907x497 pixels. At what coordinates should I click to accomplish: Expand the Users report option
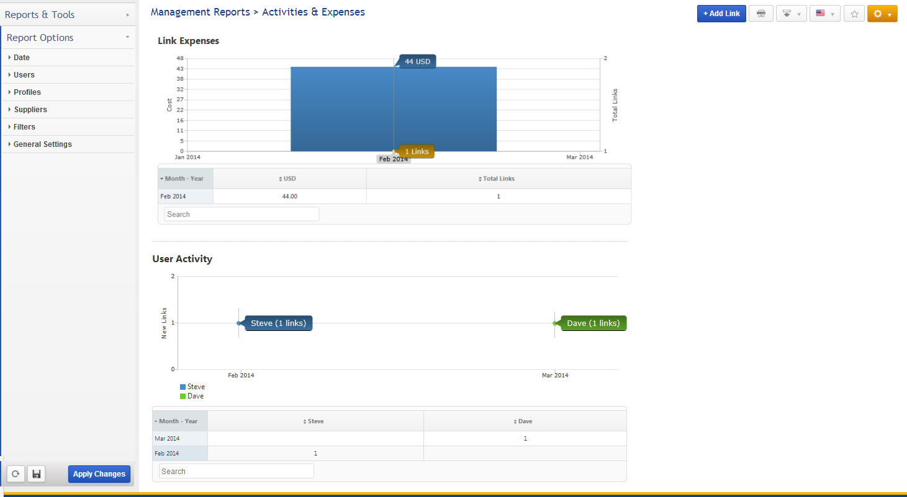point(24,75)
